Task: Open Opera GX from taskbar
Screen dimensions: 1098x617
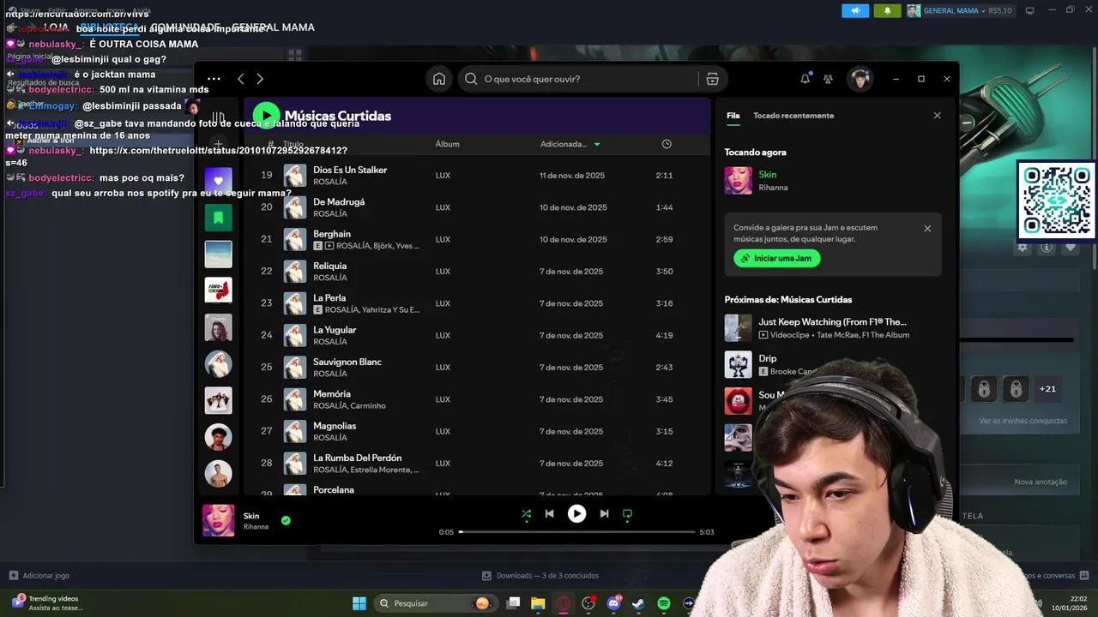Action: [x=563, y=603]
